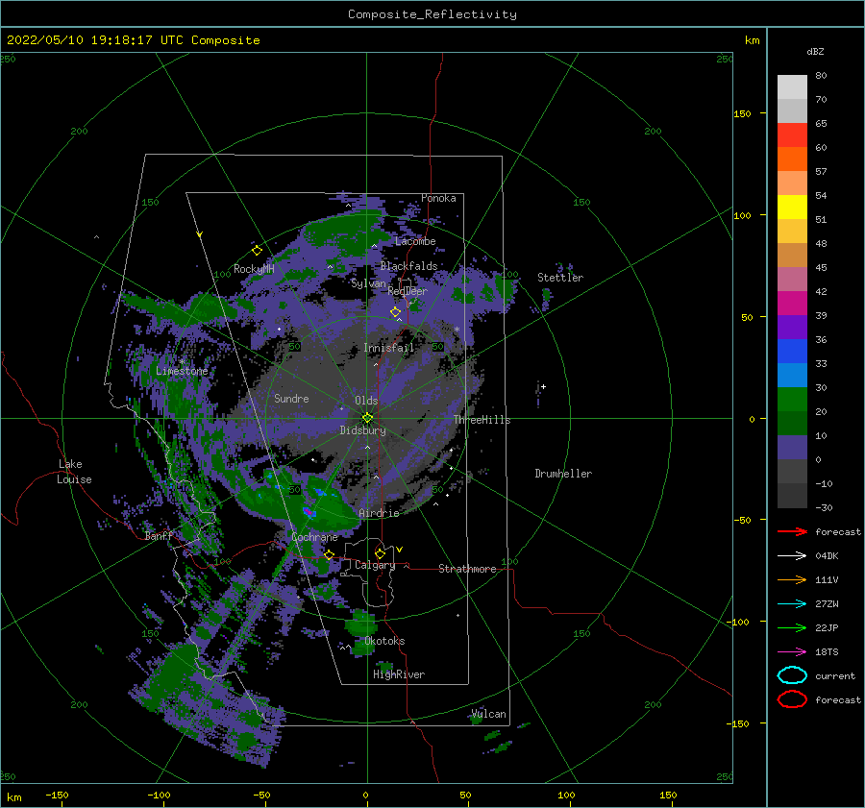
Task: Select the Drumheller label
Action: click(x=563, y=474)
